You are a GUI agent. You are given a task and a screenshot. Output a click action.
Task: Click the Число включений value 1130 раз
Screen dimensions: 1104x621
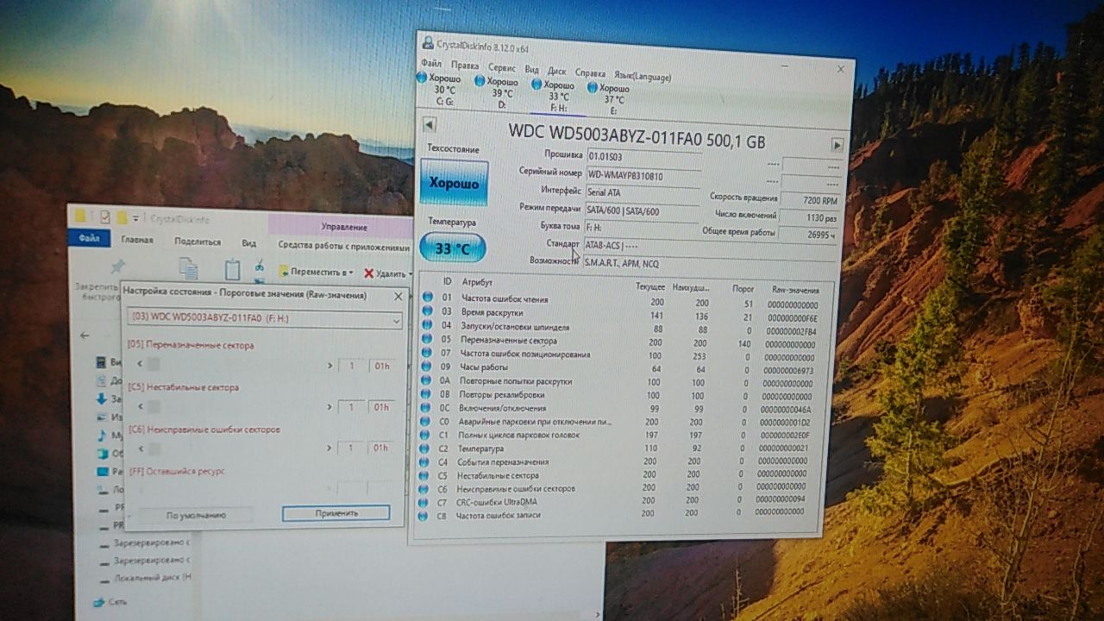pyautogui.click(x=808, y=216)
